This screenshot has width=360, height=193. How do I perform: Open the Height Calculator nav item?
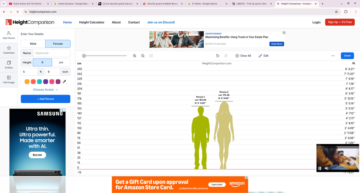pyautogui.click(x=92, y=22)
